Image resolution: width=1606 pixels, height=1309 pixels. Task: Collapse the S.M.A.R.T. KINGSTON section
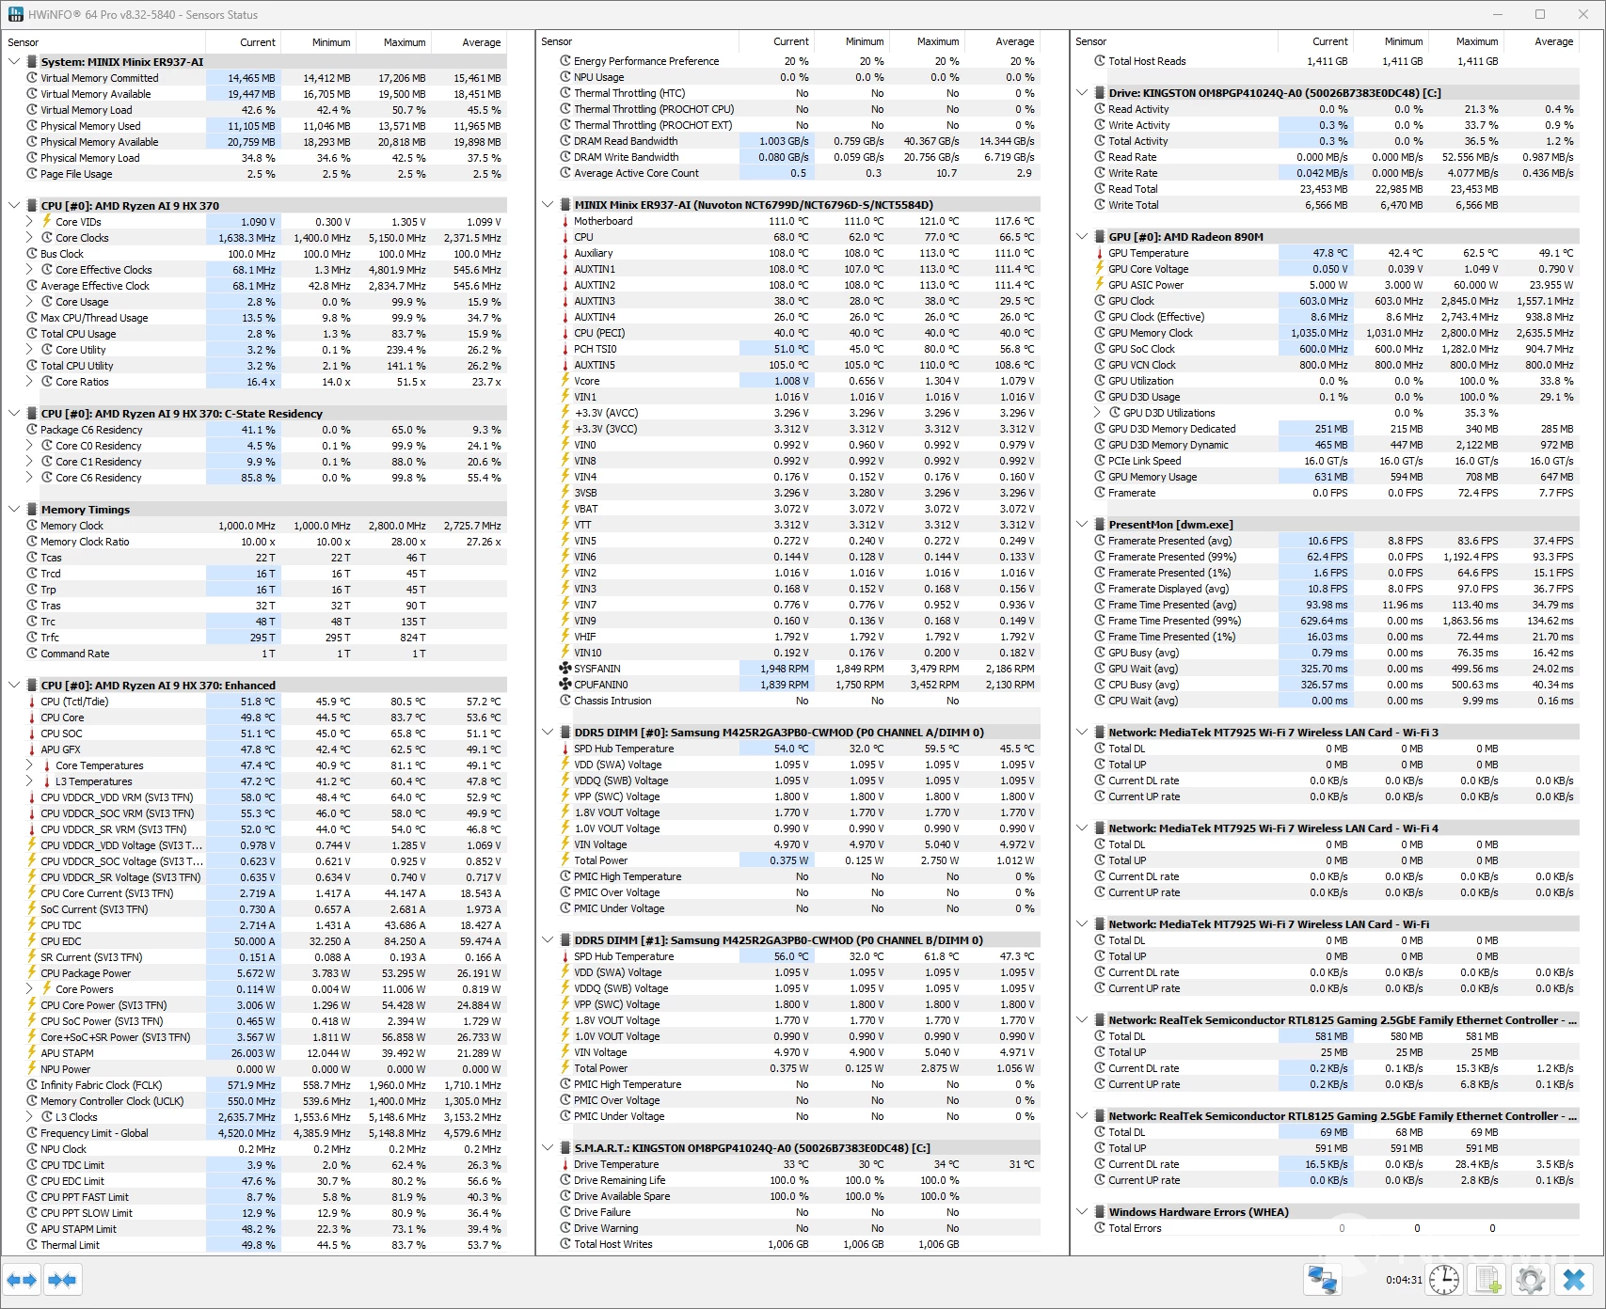click(x=549, y=1148)
